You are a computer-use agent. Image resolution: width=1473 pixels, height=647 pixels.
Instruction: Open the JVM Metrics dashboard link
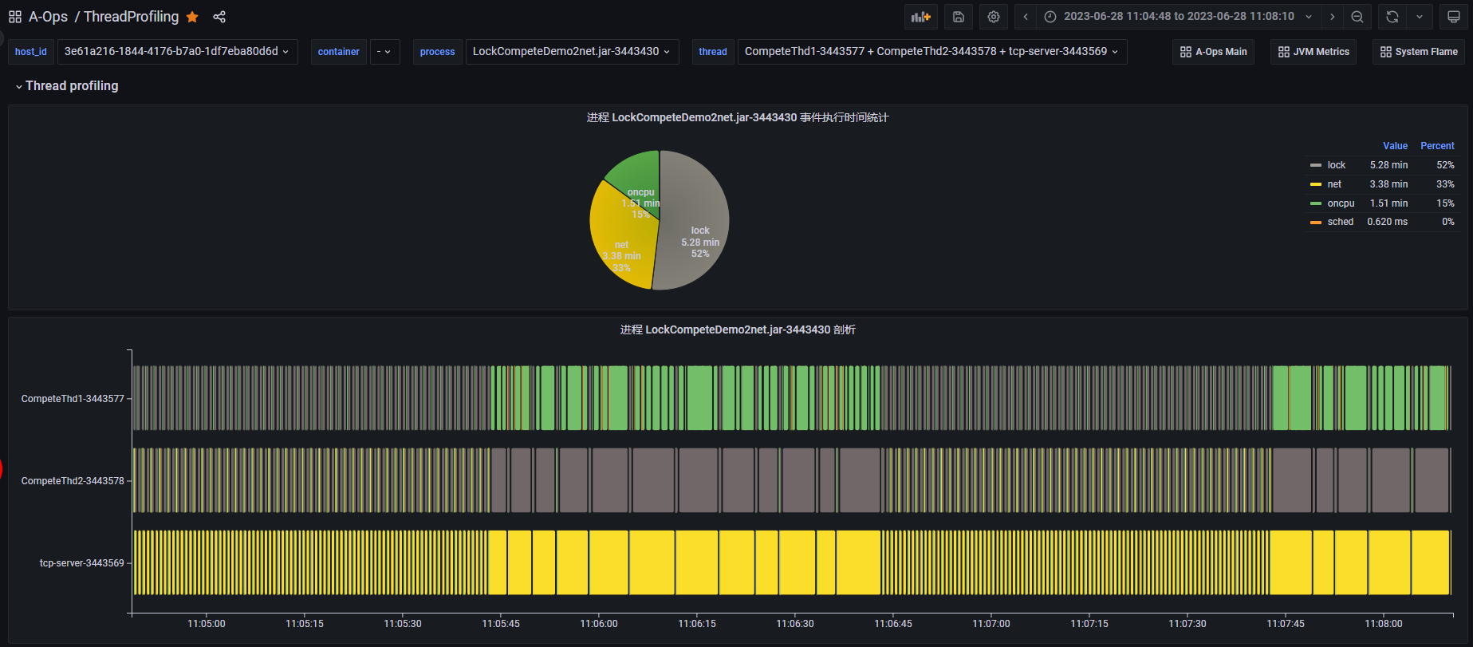pyautogui.click(x=1313, y=52)
